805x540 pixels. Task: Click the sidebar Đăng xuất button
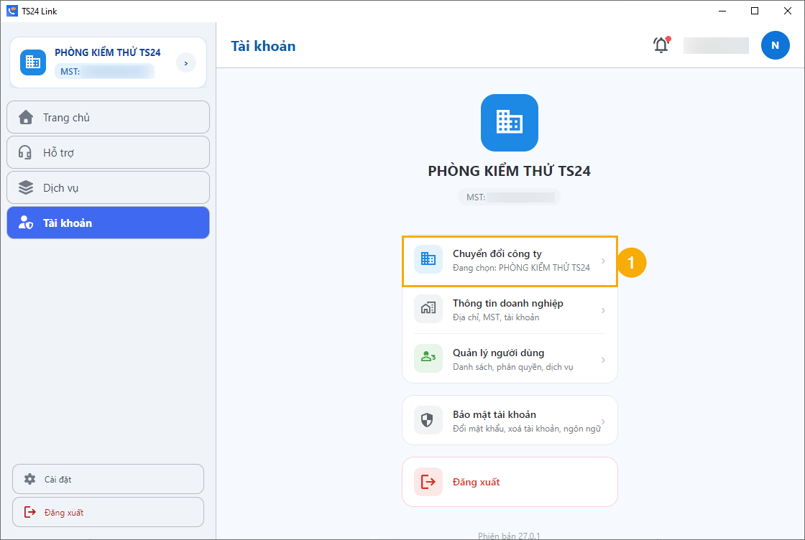point(108,512)
